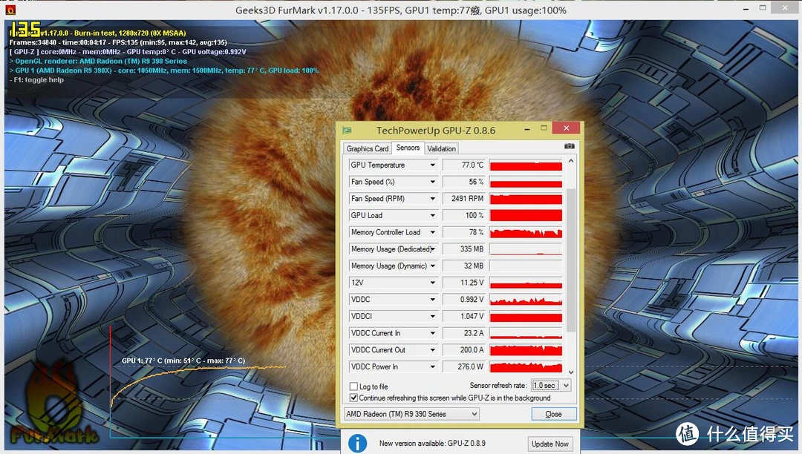Click the VDDC Power In graph

point(526,366)
